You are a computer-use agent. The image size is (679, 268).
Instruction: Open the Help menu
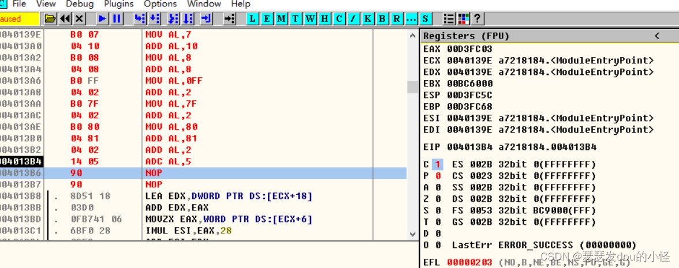point(241,5)
